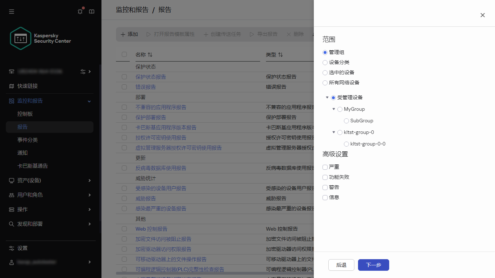495x278 pixels.
Task: Expand the 用户和角色 section chevron
Action: (x=89, y=195)
